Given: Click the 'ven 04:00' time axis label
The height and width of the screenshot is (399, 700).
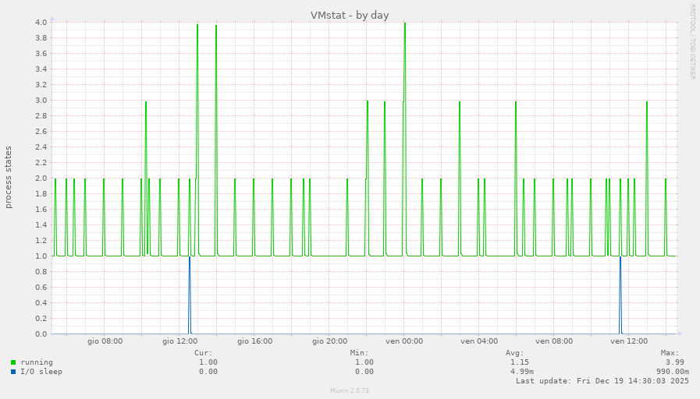Looking at the screenshot, I should tap(479, 341).
